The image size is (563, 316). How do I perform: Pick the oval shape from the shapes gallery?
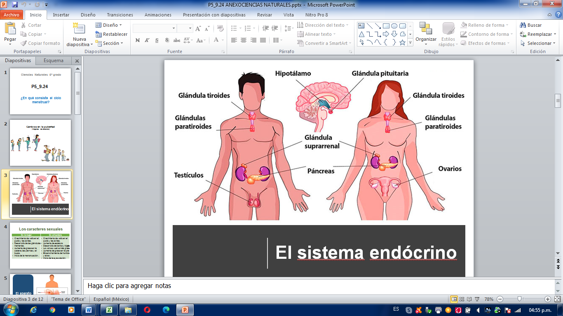[x=394, y=26]
